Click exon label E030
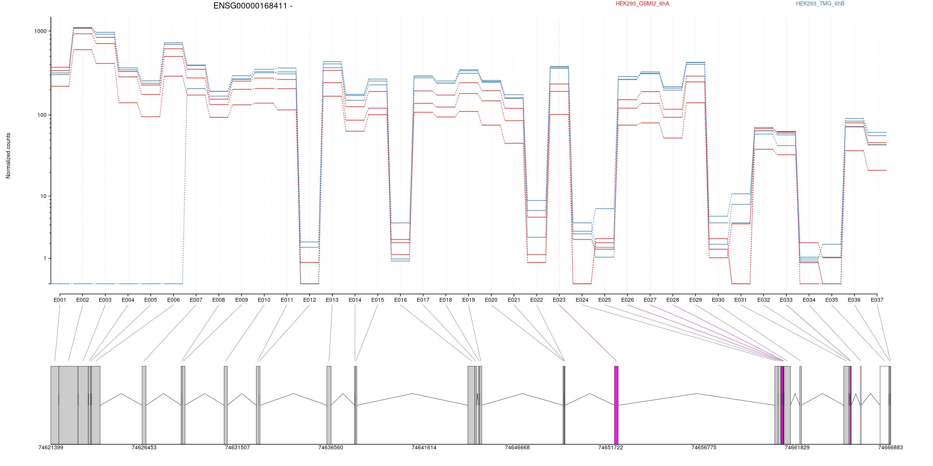This screenshot has width=933, height=466. pos(718,300)
